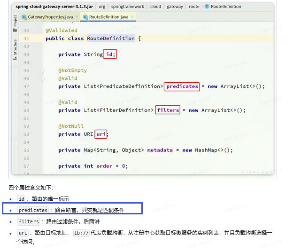Click the RouteDefinition class icon in breadcrumb
Image resolution: width=293 pixels, height=252 pixels.
207,7
